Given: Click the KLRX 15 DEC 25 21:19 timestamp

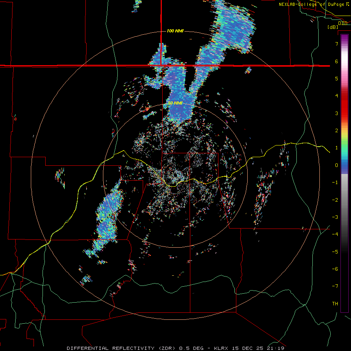Looking at the screenshot, I should pos(249,348).
